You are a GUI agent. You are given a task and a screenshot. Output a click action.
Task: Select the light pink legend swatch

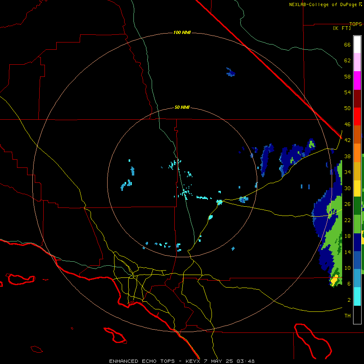(x=357, y=62)
